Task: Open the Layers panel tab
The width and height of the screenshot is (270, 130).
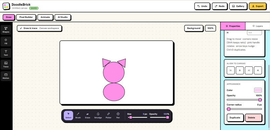Action: pyautogui.click(x=258, y=26)
